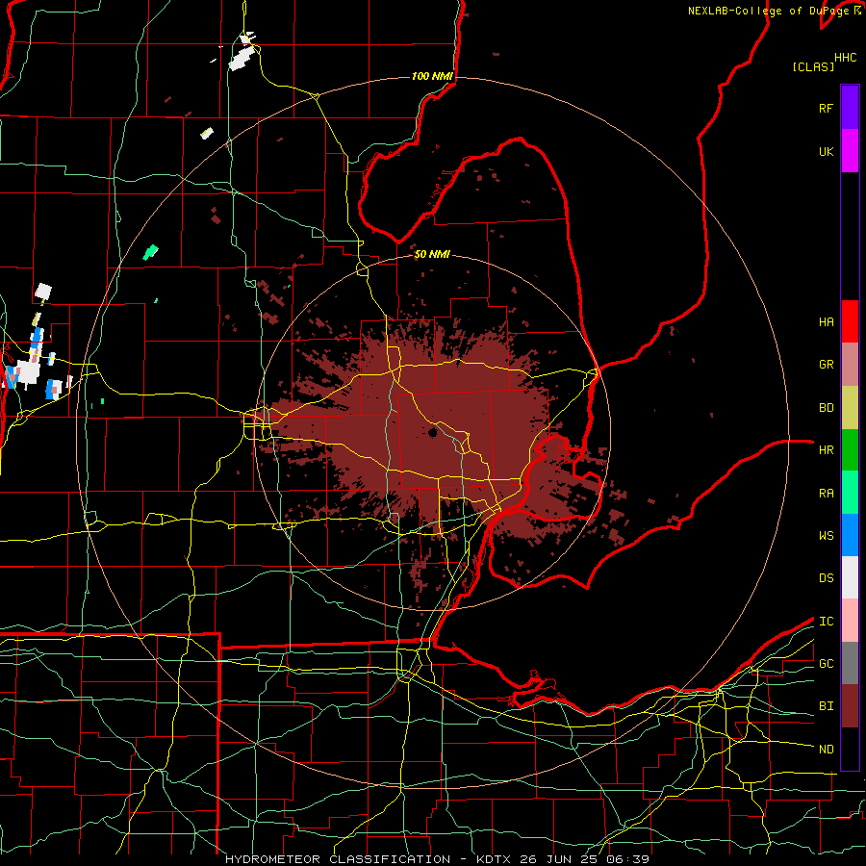Image resolution: width=866 pixels, height=866 pixels.
Task: Click the 50 NMI range ring label
Action: 432,254
